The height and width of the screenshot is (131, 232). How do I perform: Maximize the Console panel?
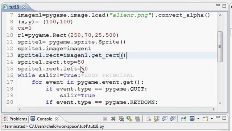224,118
